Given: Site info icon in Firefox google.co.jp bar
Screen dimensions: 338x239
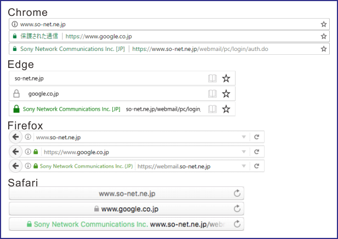Looking at the screenshot, I should click(28, 152).
